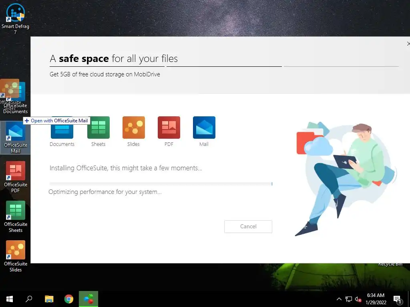Click the Recycle Bin desktop label
Image resolution: width=410 pixels, height=307 pixels.
click(390, 264)
